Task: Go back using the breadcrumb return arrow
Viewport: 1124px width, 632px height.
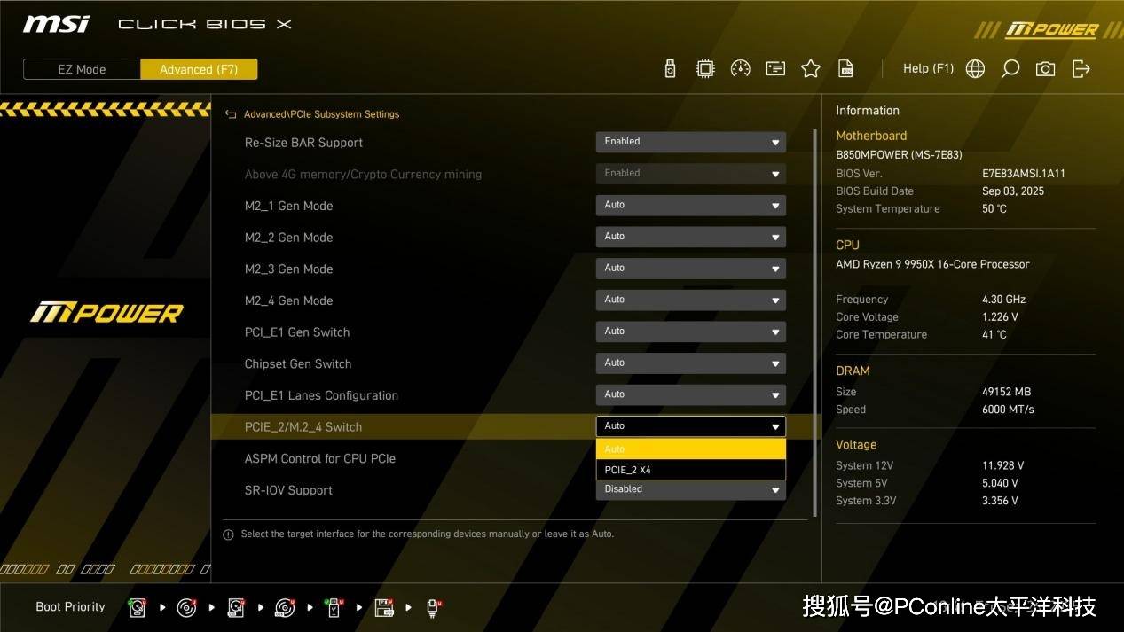Action: point(231,114)
